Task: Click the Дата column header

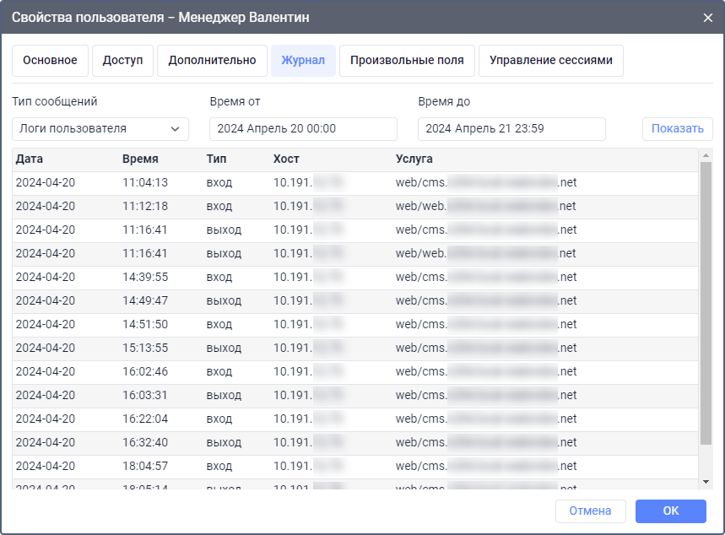Action: point(30,159)
